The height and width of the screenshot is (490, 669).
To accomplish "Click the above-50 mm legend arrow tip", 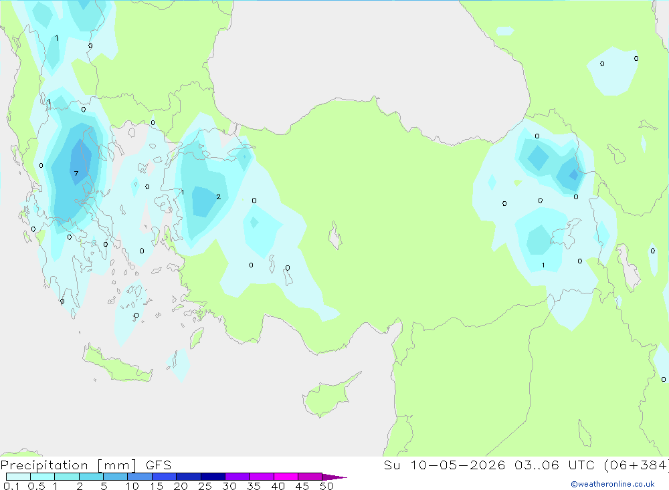I will (335, 477).
